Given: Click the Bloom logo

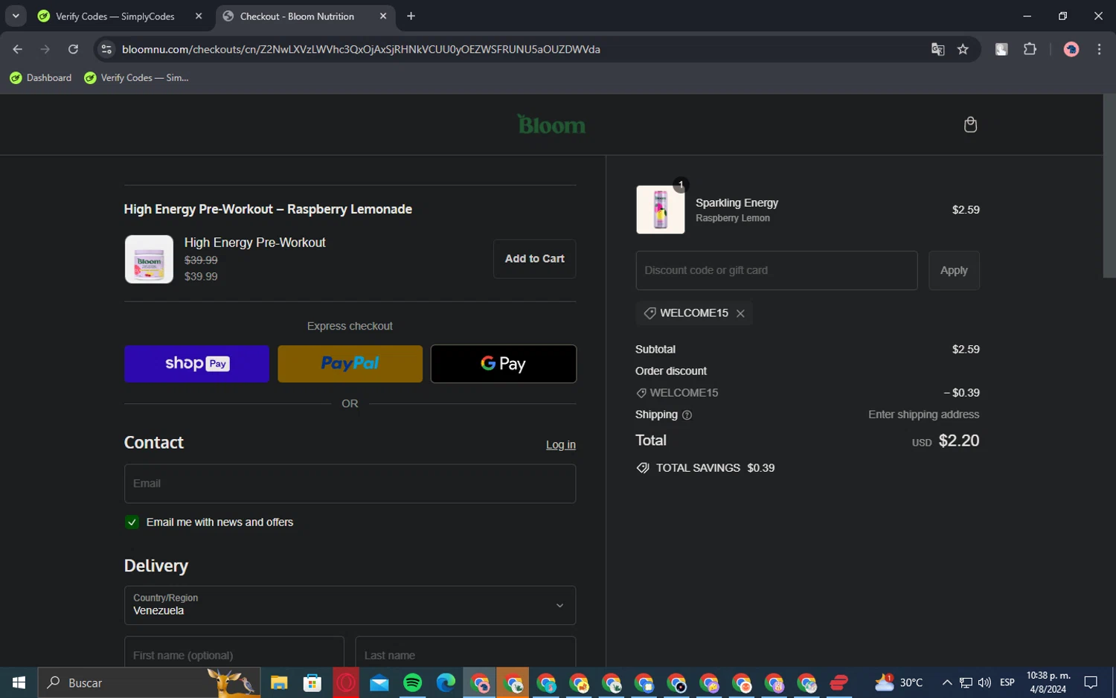Looking at the screenshot, I should [x=551, y=124].
